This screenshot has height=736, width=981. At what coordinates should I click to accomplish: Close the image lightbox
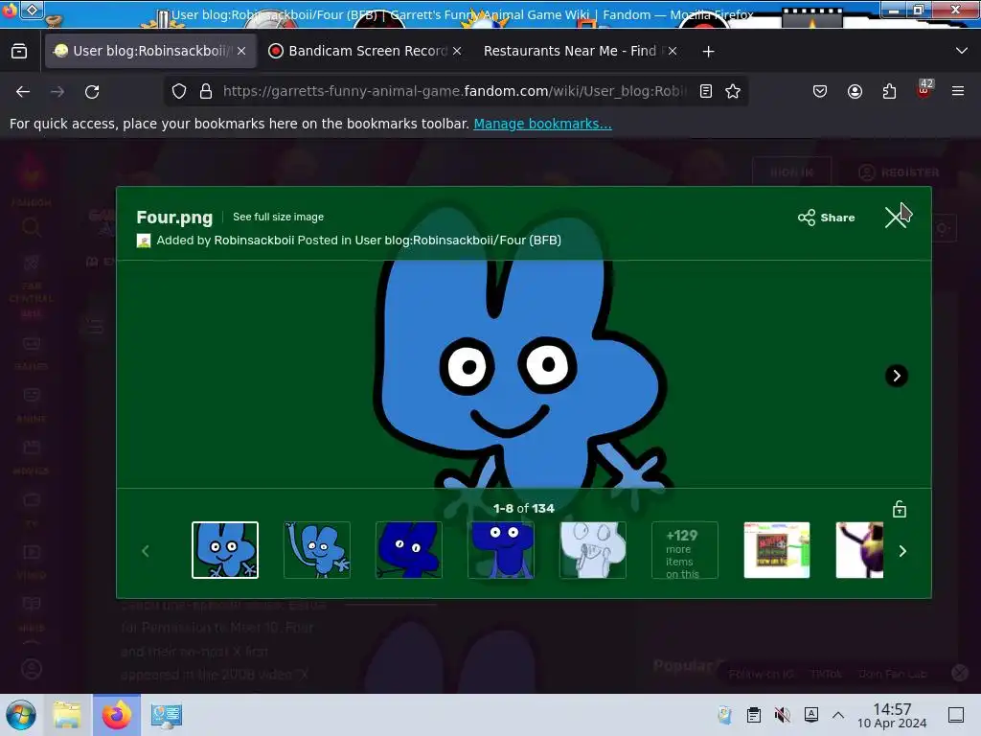pos(896,218)
